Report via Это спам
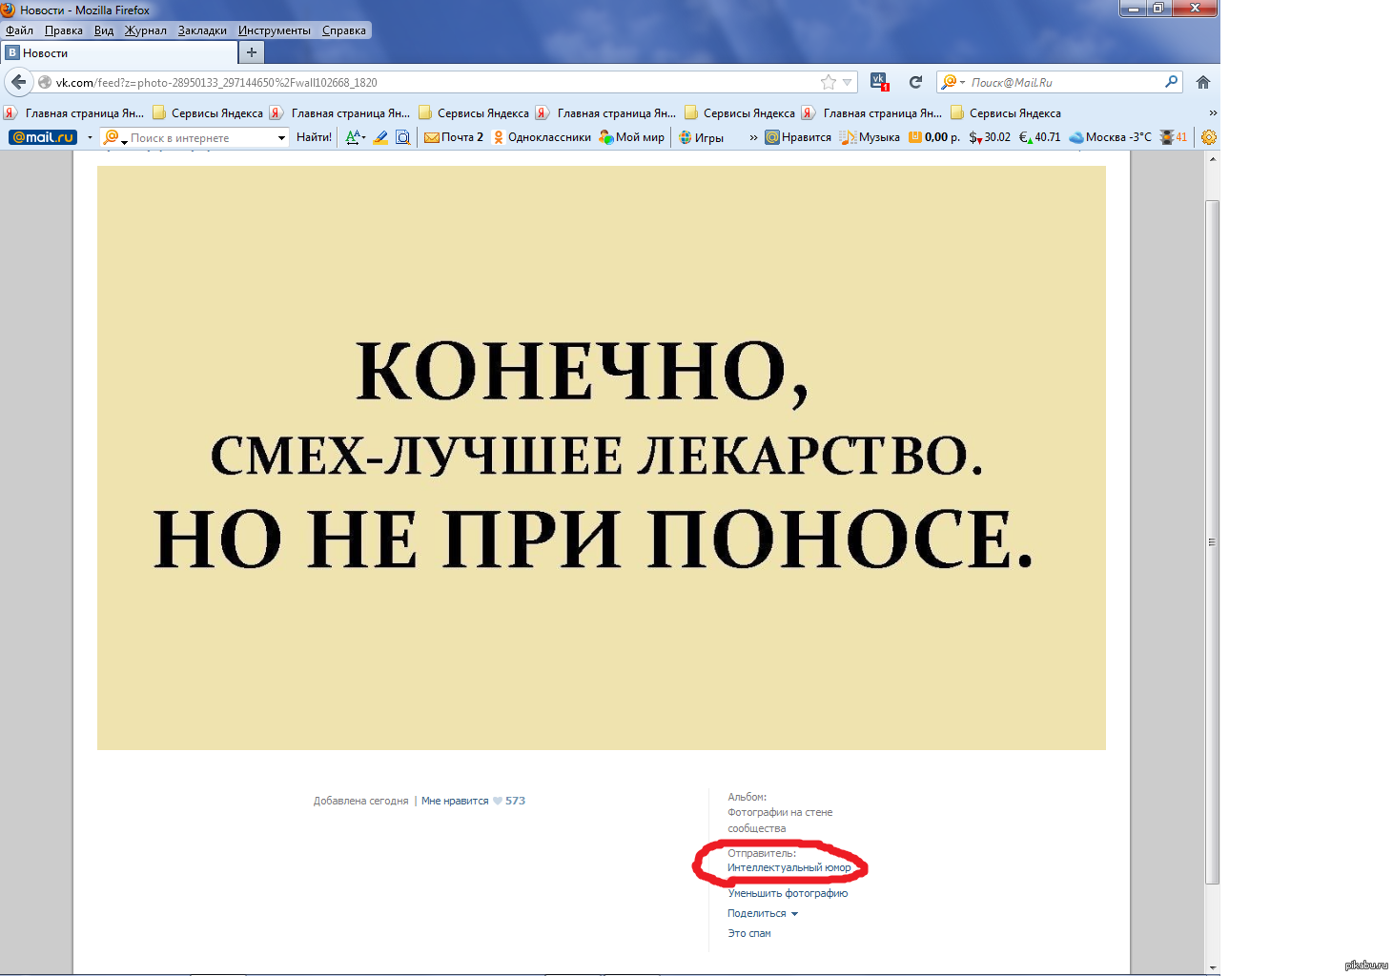The height and width of the screenshot is (976, 1393). (749, 933)
